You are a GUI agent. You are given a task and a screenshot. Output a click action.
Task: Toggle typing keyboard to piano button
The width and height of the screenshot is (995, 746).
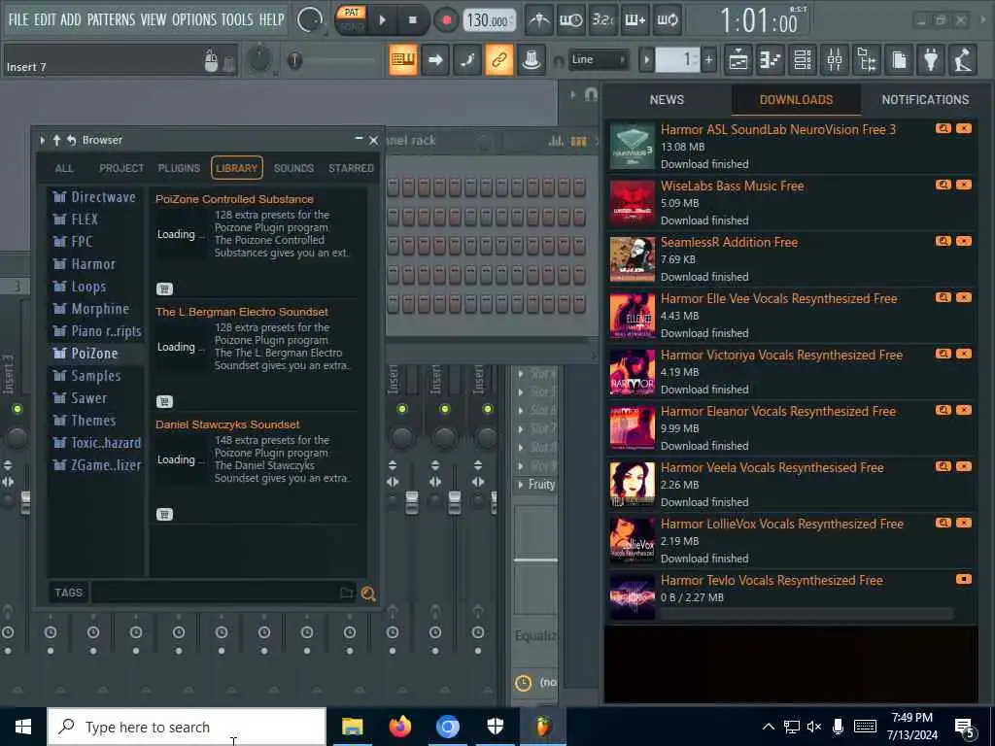pos(403,60)
